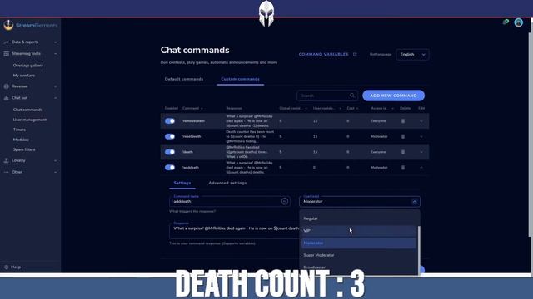Expand the Data & reports menu
Image resolution: width=533 pixels, height=299 pixels.
pos(56,42)
